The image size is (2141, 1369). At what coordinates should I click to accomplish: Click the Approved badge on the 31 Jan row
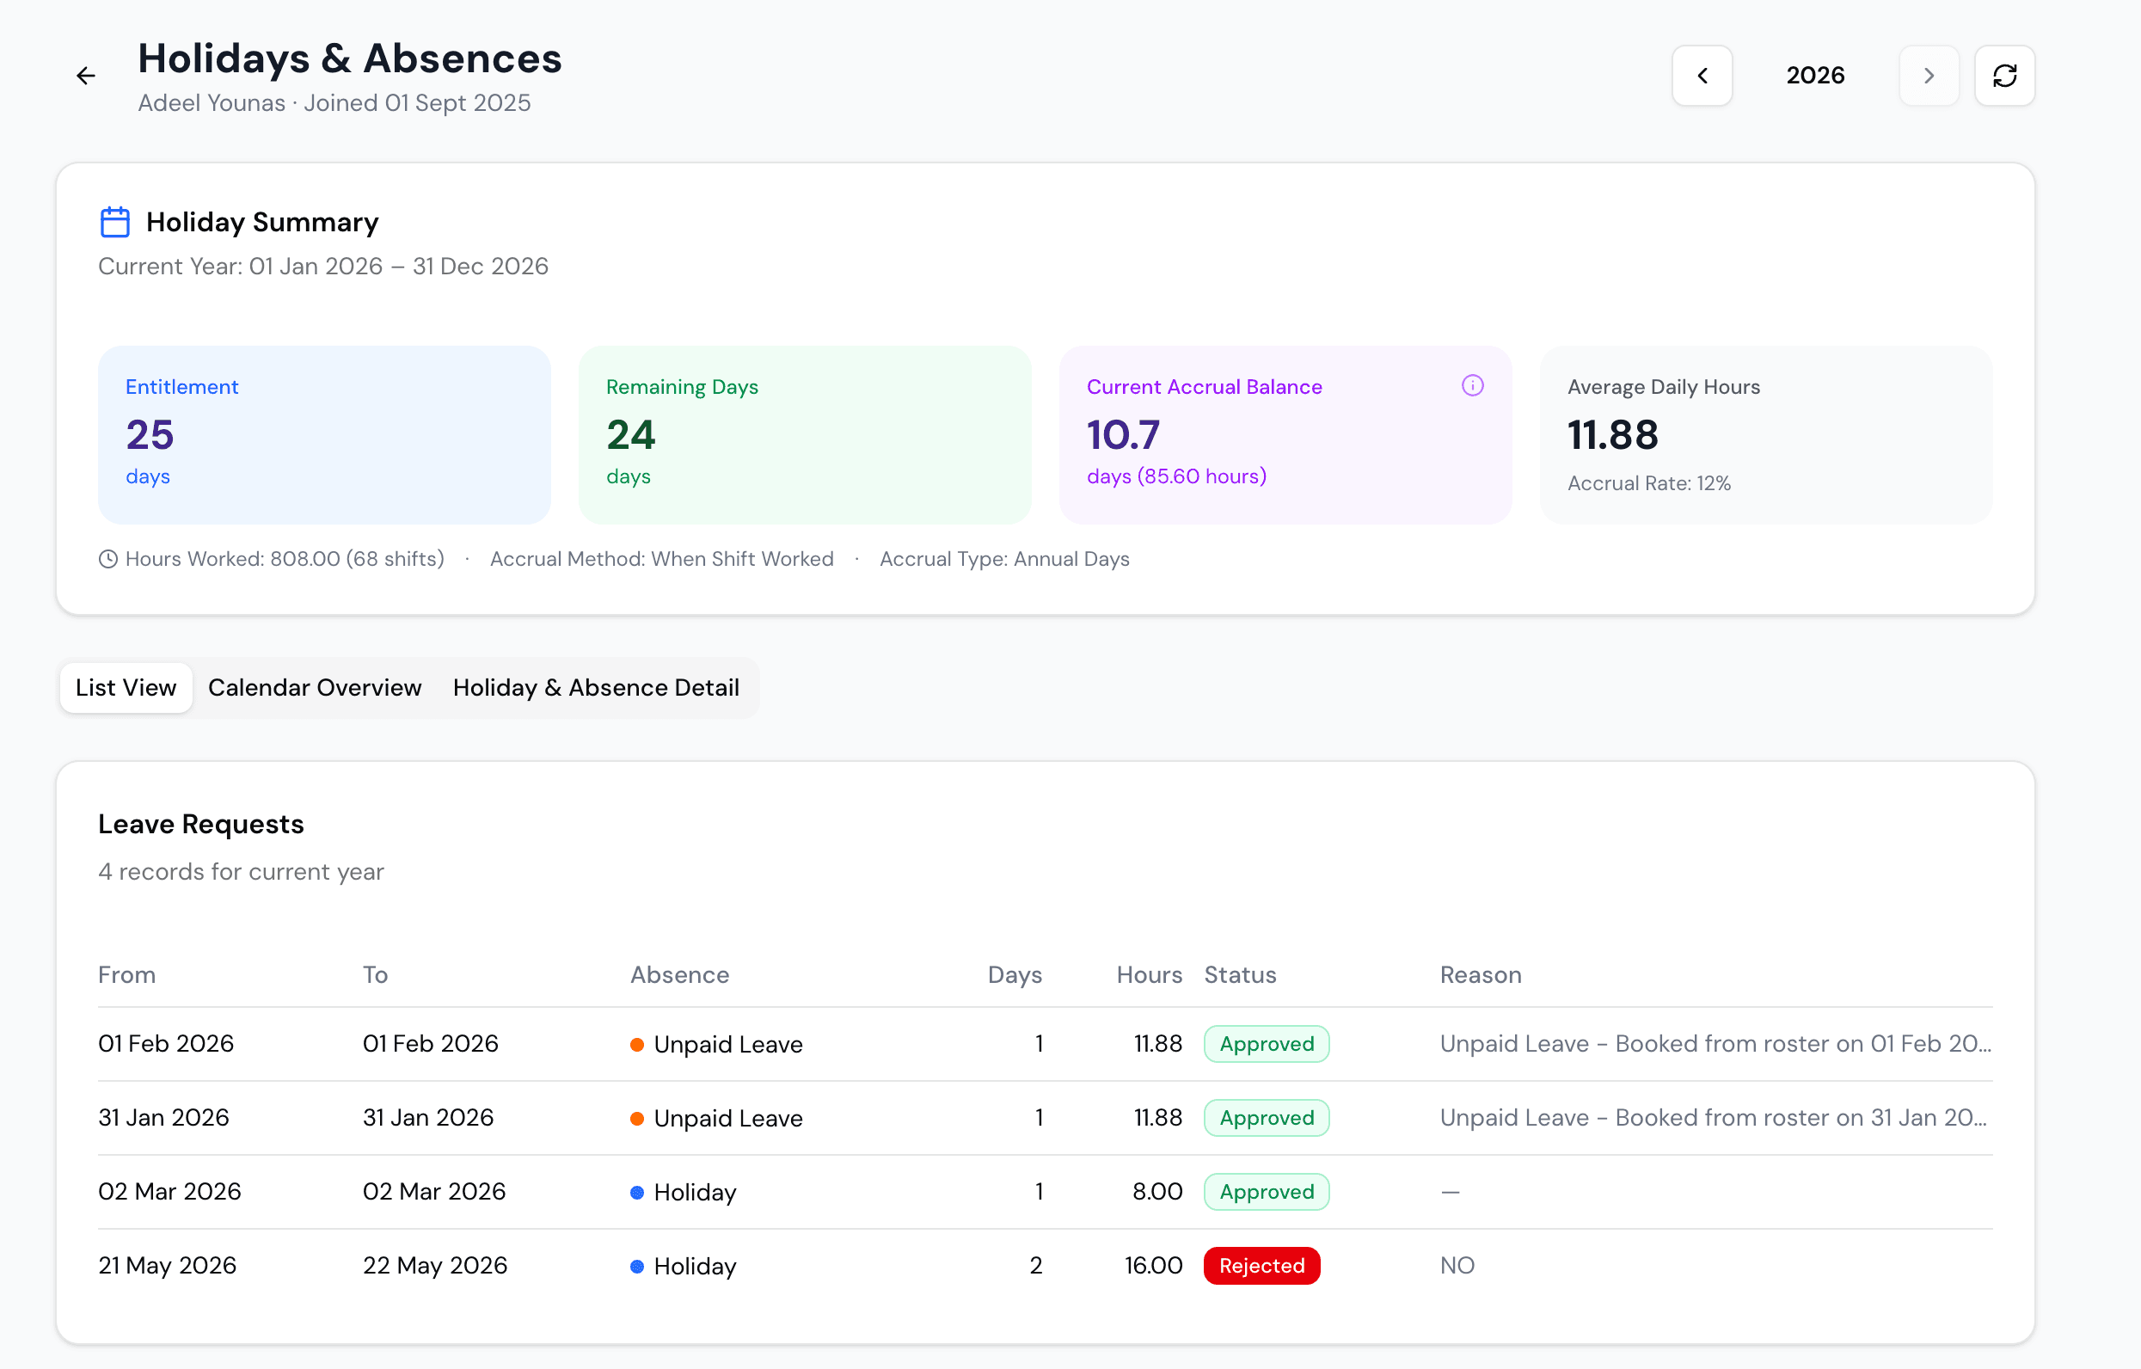coord(1266,1117)
